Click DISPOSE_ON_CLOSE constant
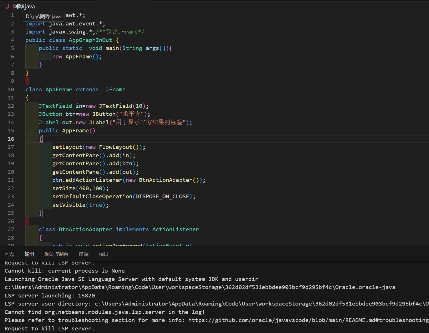The height and width of the screenshot is (333, 429). point(162,197)
